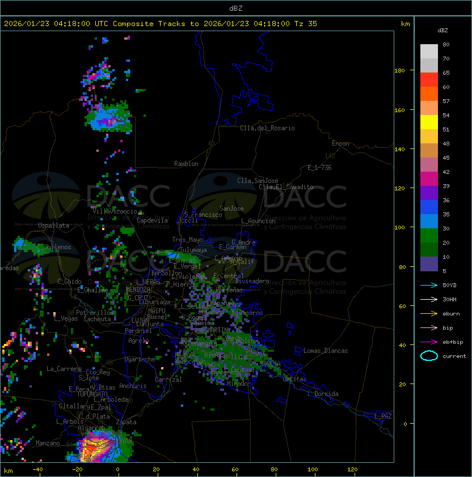Click the 'Mirador' place label
Screen dimensions: 472x477
pos(239,384)
